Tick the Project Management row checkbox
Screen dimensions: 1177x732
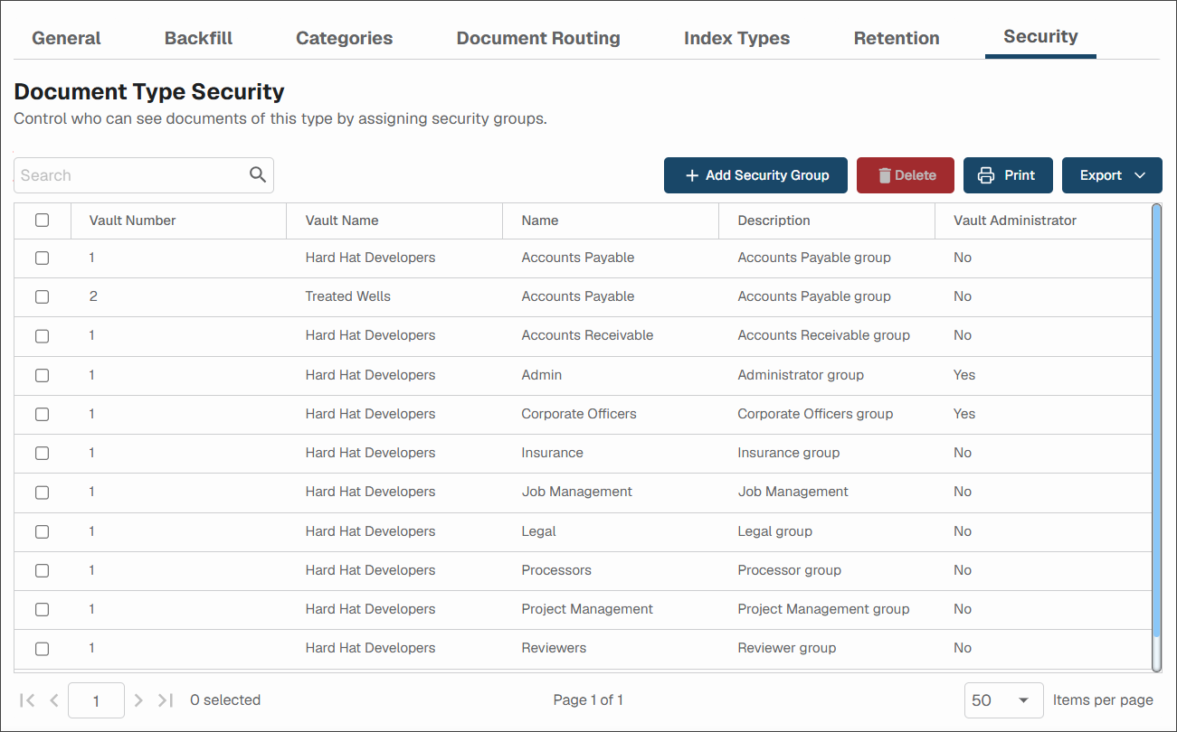click(42, 609)
